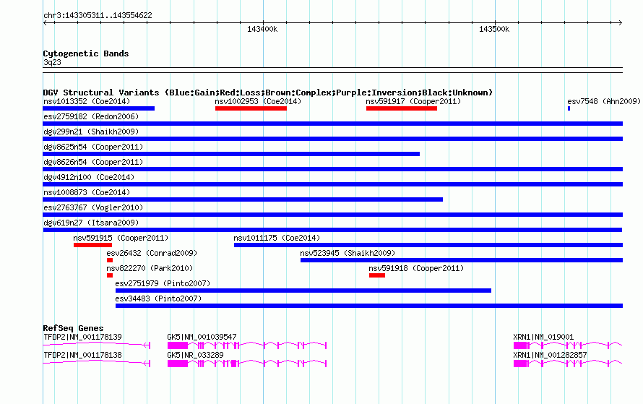Click the blue gain bar under nsv1008873
643x404 pixels.
[x=243, y=199]
